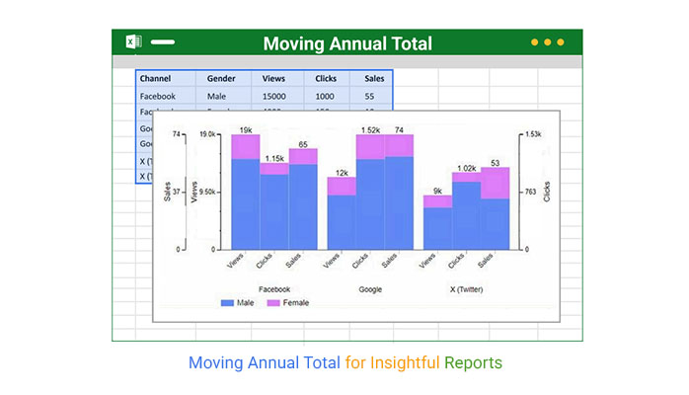Click the 65 data label
This screenshot has height=395, width=689.
(x=303, y=144)
